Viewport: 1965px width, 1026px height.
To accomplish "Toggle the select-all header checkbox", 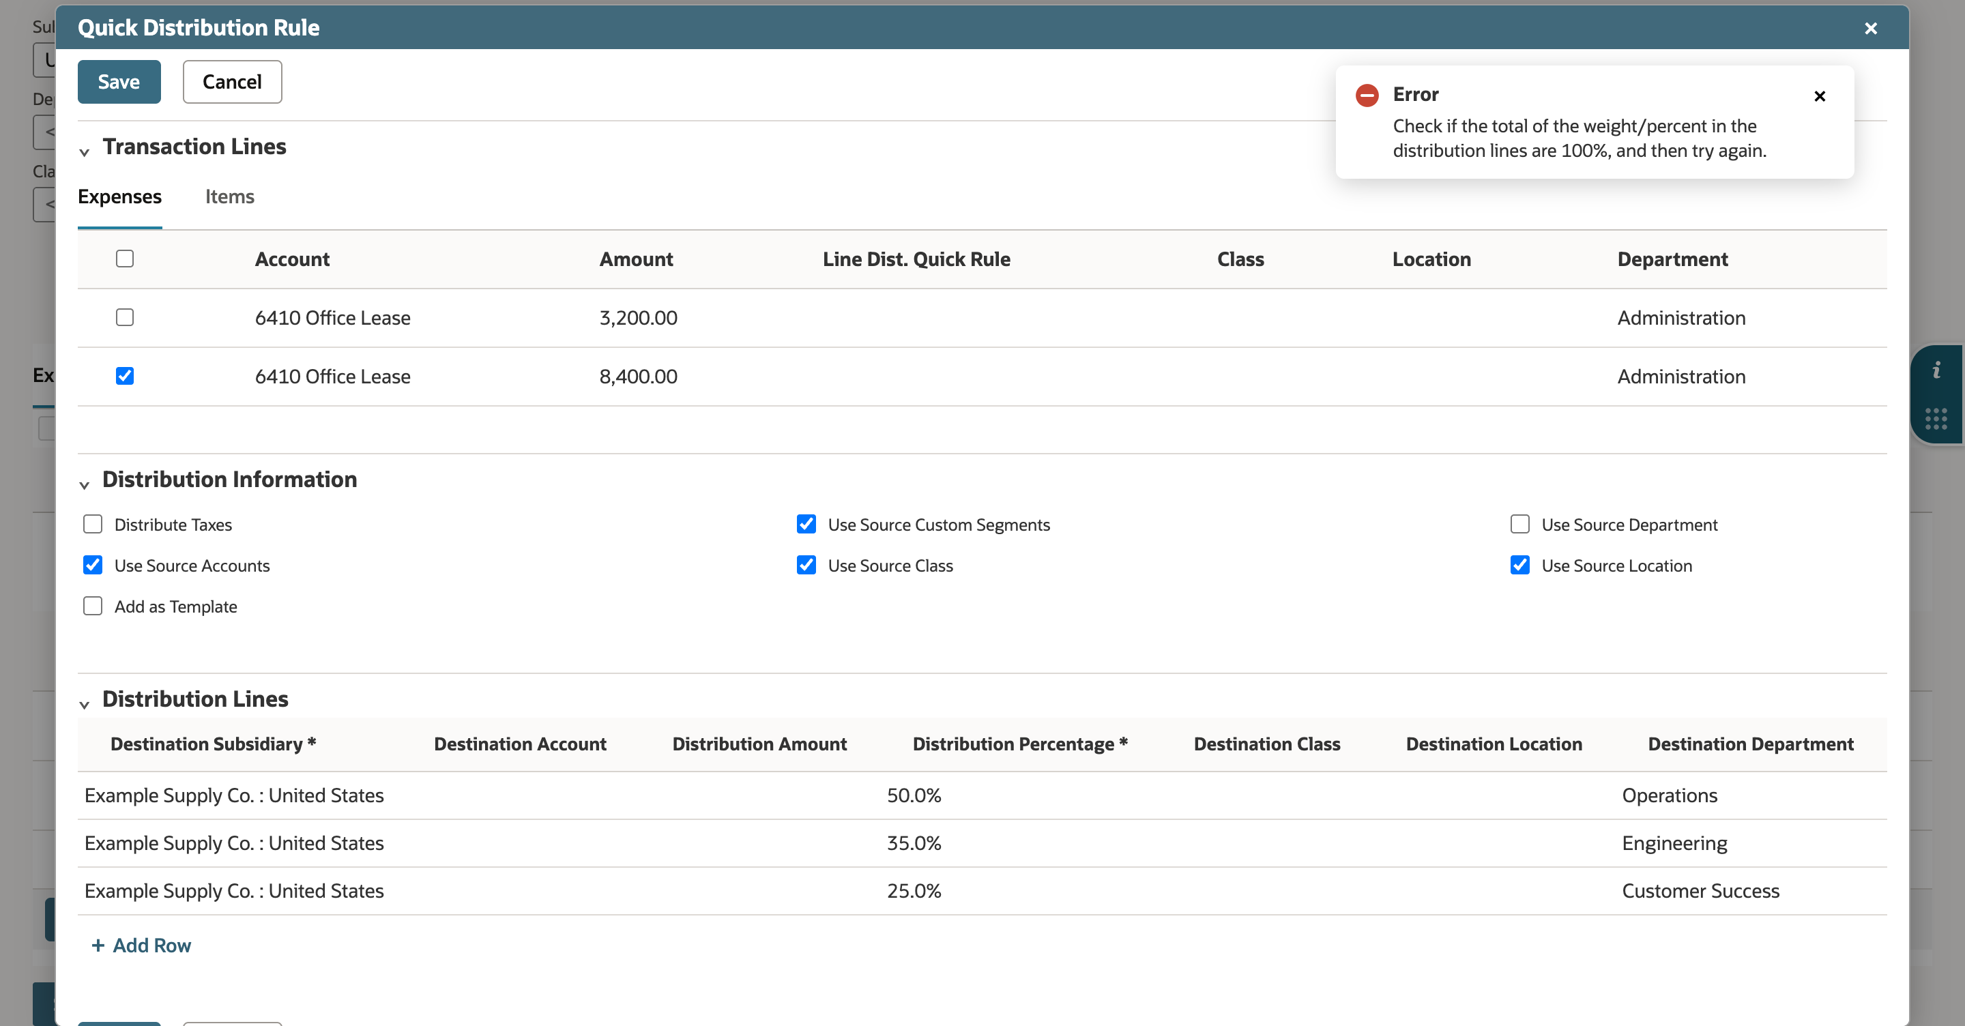I will [124, 259].
